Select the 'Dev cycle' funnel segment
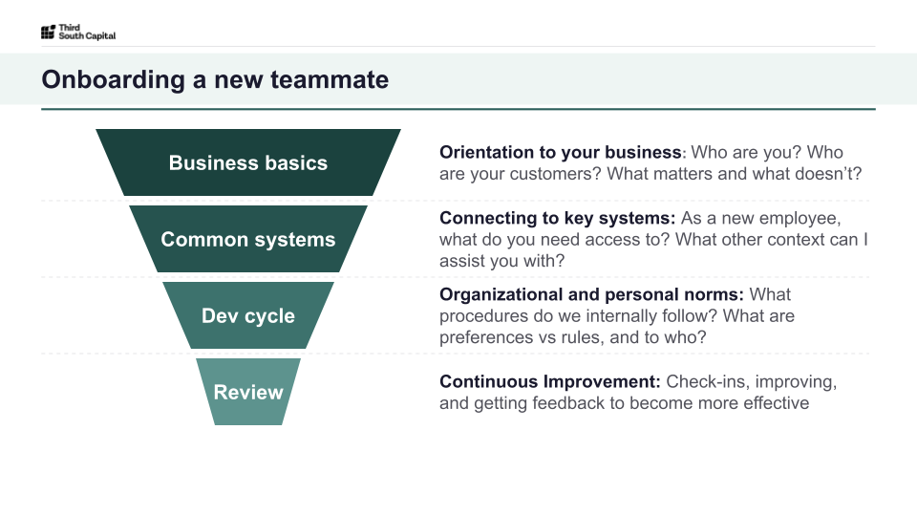The image size is (917, 516). coord(248,315)
